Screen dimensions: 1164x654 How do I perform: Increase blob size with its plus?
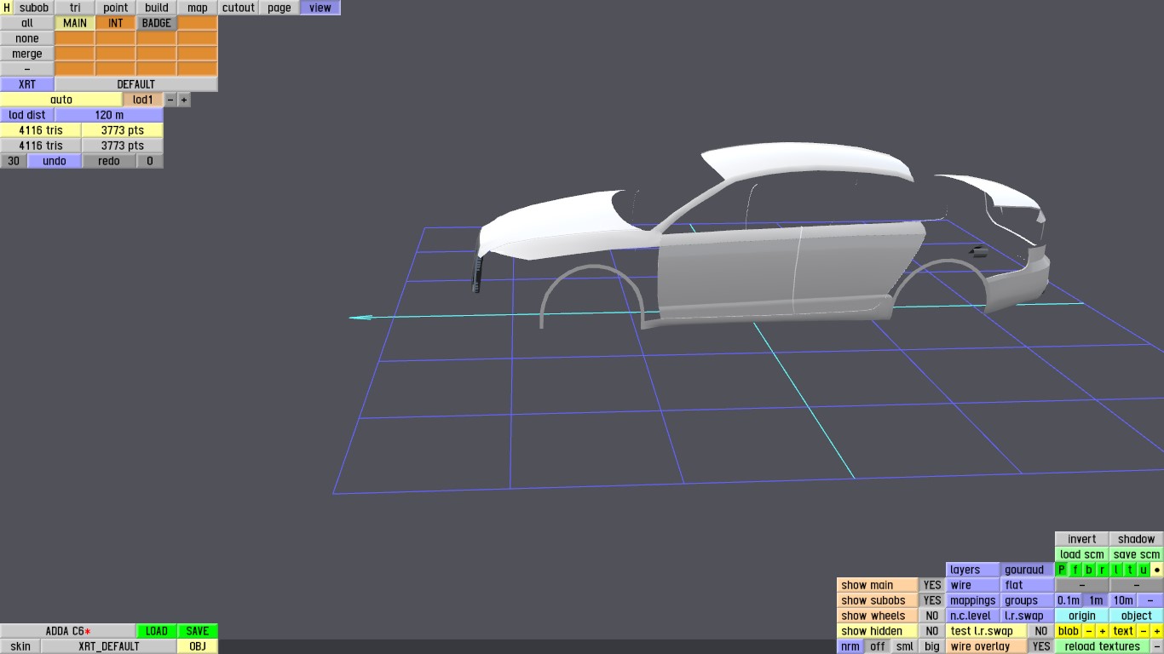coord(1103,631)
